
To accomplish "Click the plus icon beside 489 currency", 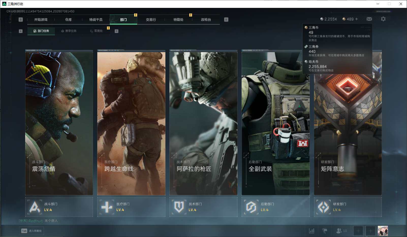I will [356, 19].
